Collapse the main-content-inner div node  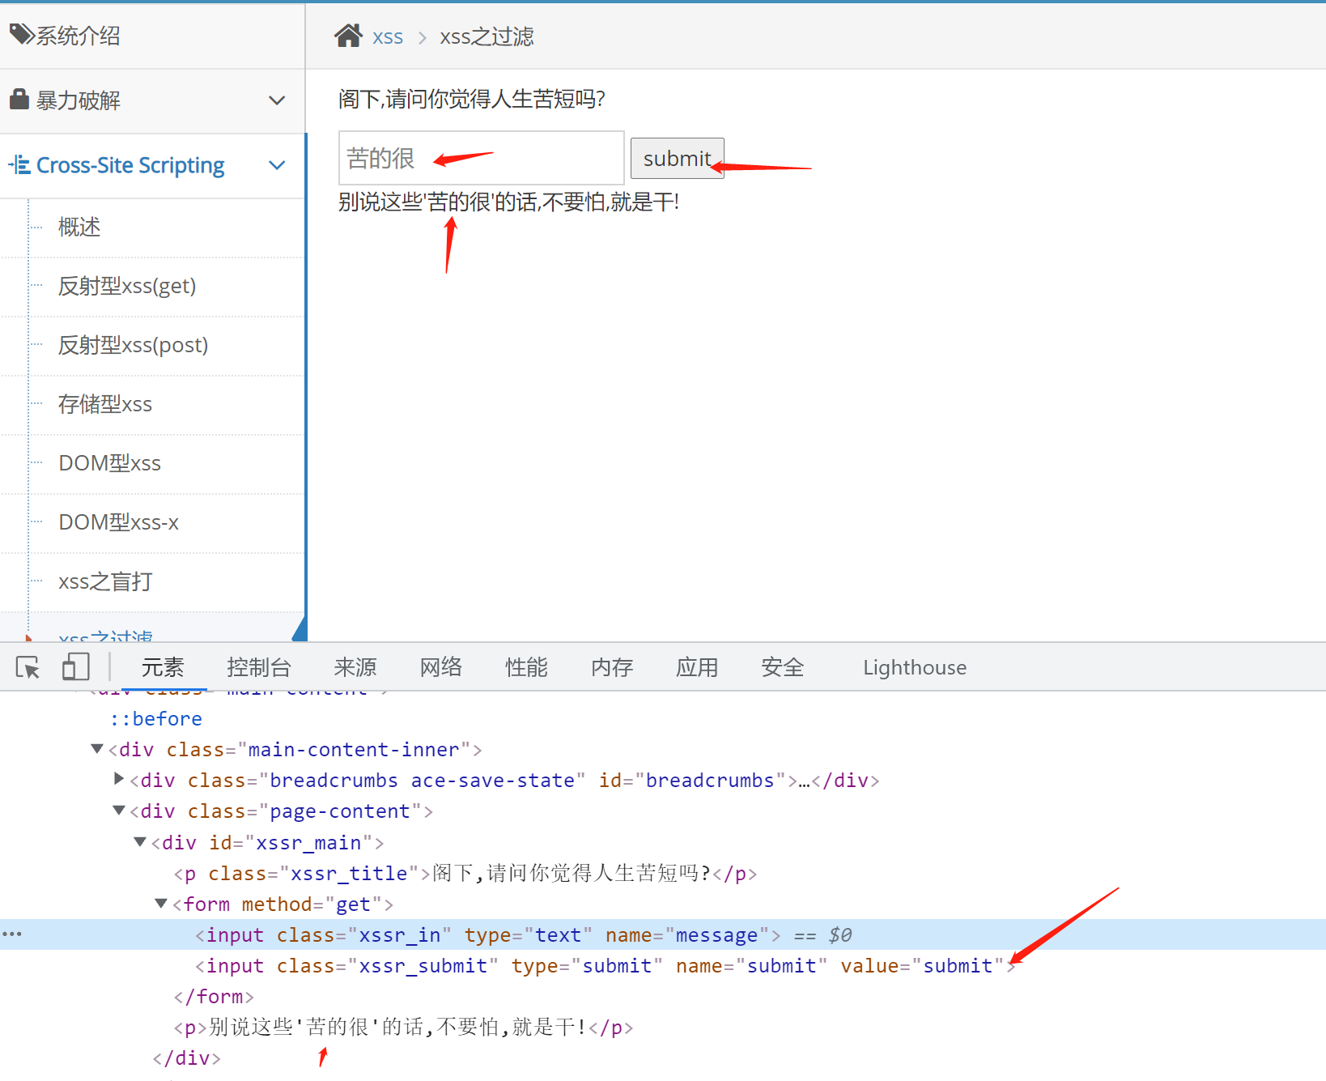[97, 749]
